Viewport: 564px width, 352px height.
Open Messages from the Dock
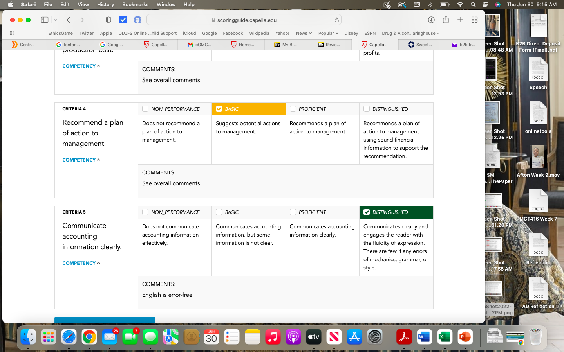pyautogui.click(x=150, y=337)
